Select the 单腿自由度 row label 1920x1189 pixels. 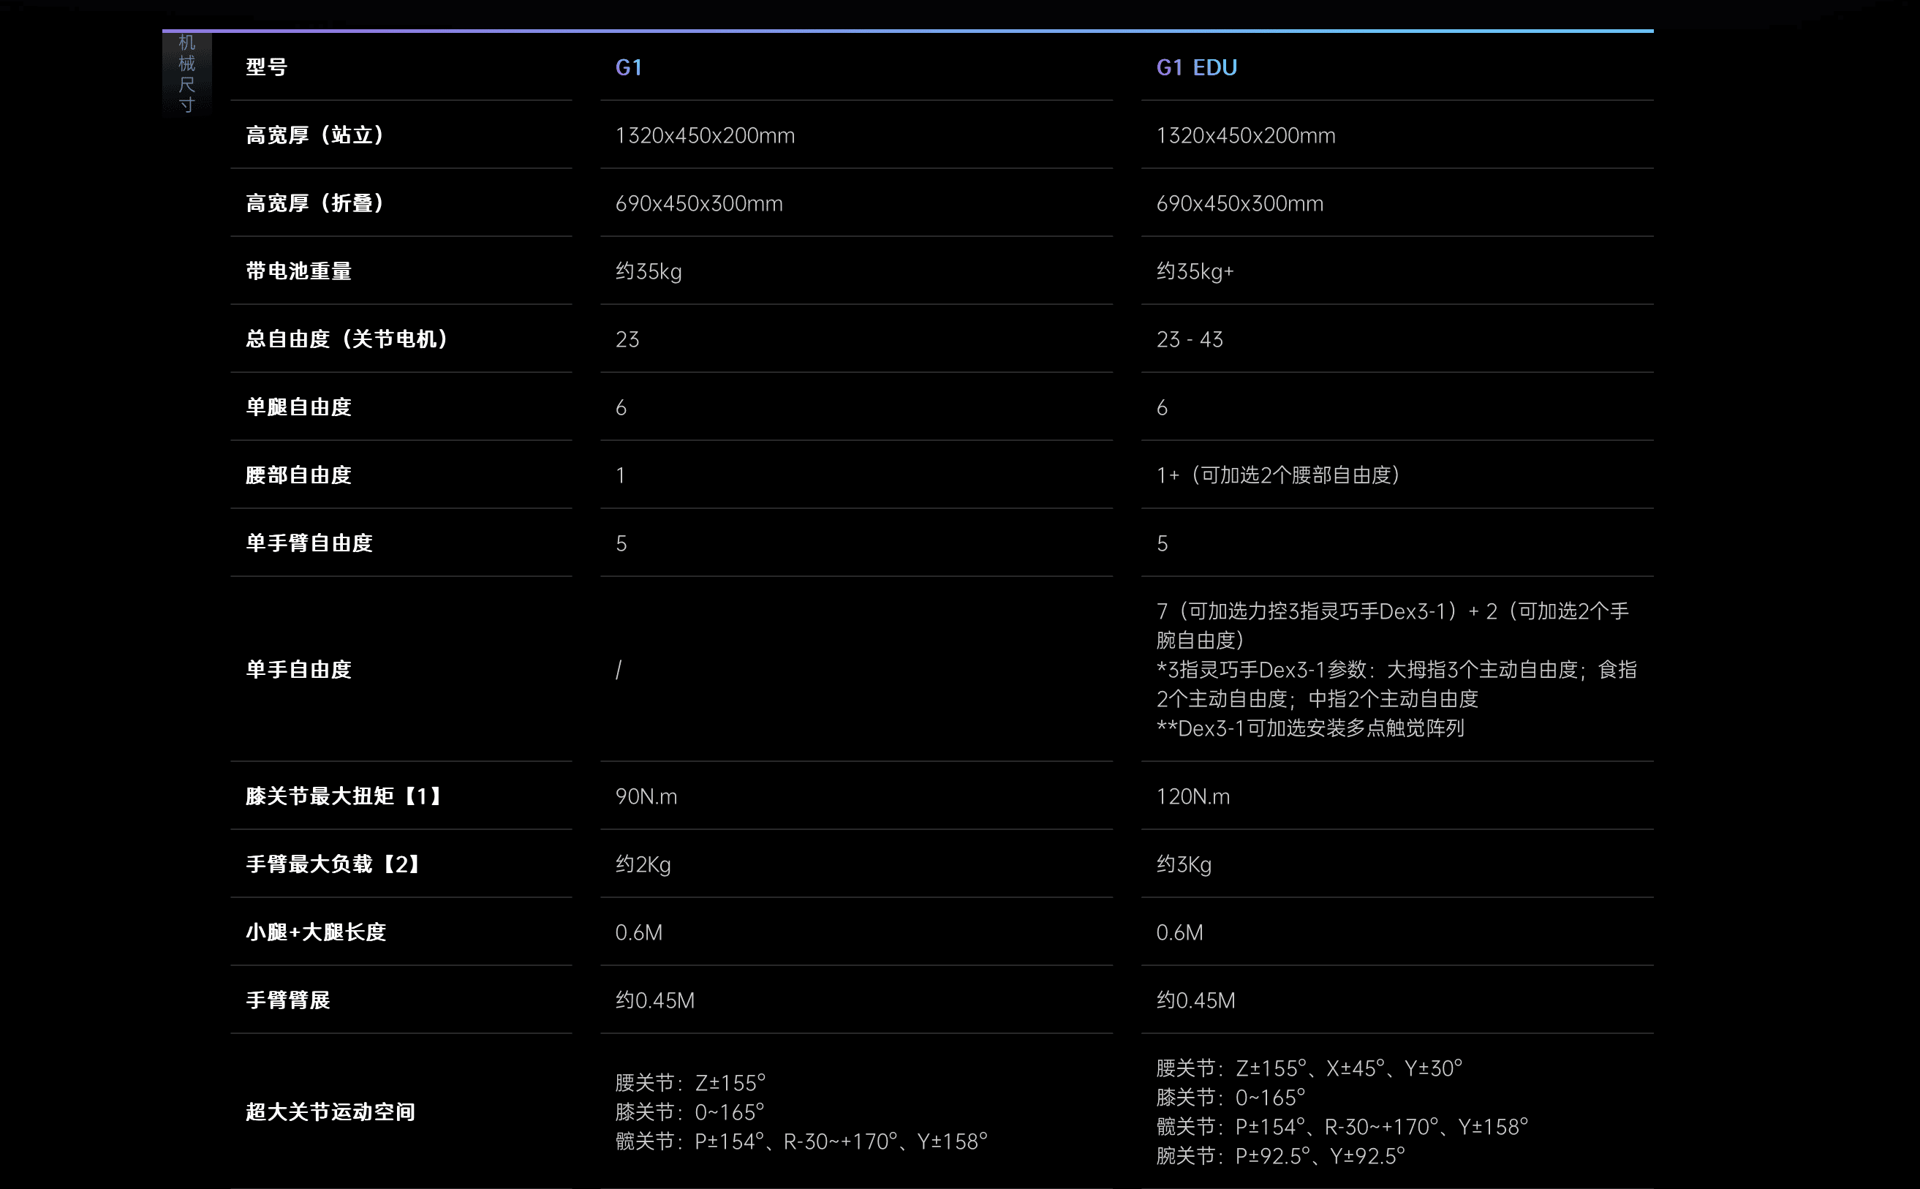pyautogui.click(x=298, y=407)
